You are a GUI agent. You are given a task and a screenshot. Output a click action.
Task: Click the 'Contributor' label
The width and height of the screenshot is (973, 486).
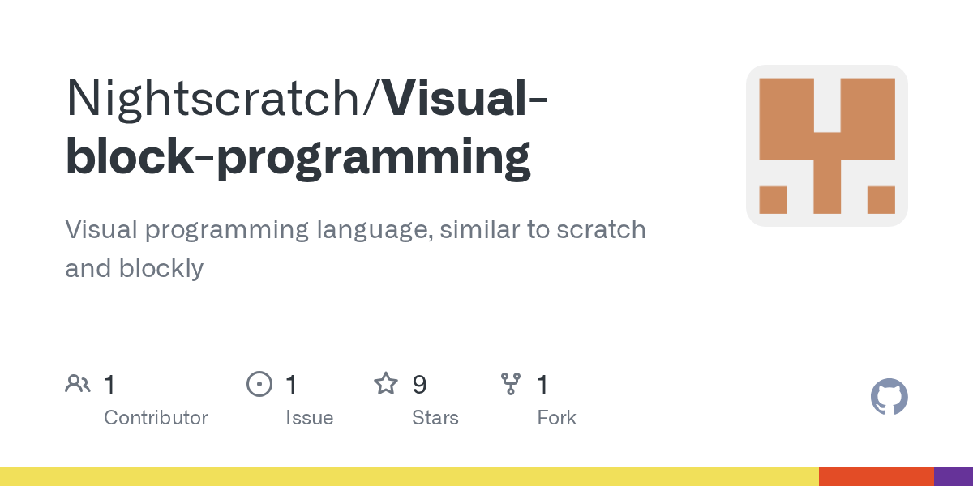(156, 418)
